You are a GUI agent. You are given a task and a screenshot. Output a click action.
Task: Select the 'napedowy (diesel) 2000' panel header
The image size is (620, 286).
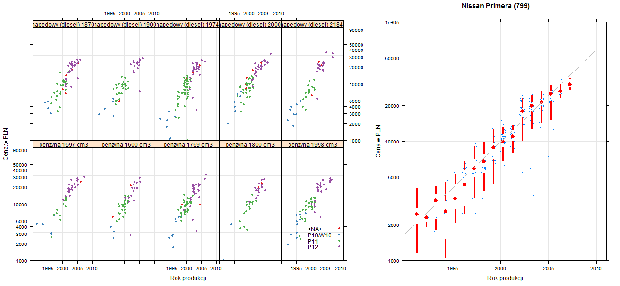pos(250,25)
